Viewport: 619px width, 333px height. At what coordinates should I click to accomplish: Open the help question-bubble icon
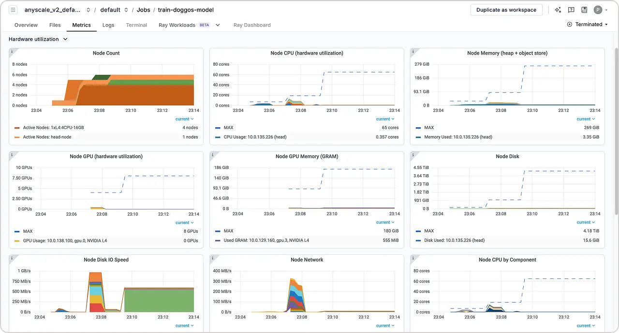(571, 10)
